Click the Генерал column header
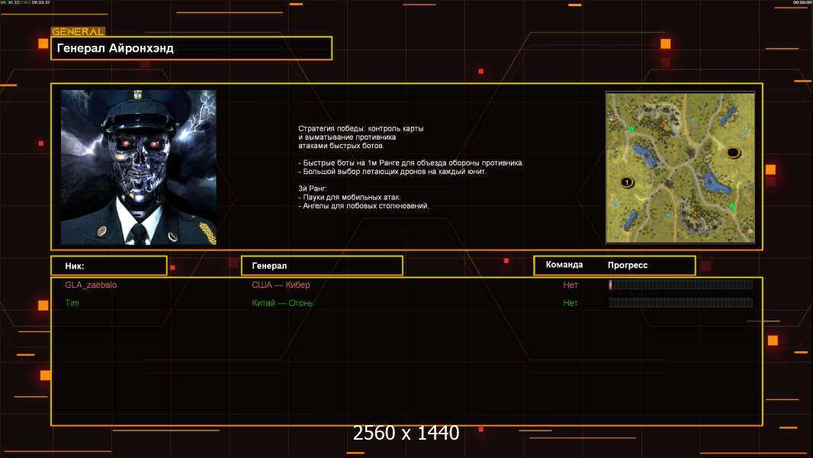 point(321,266)
